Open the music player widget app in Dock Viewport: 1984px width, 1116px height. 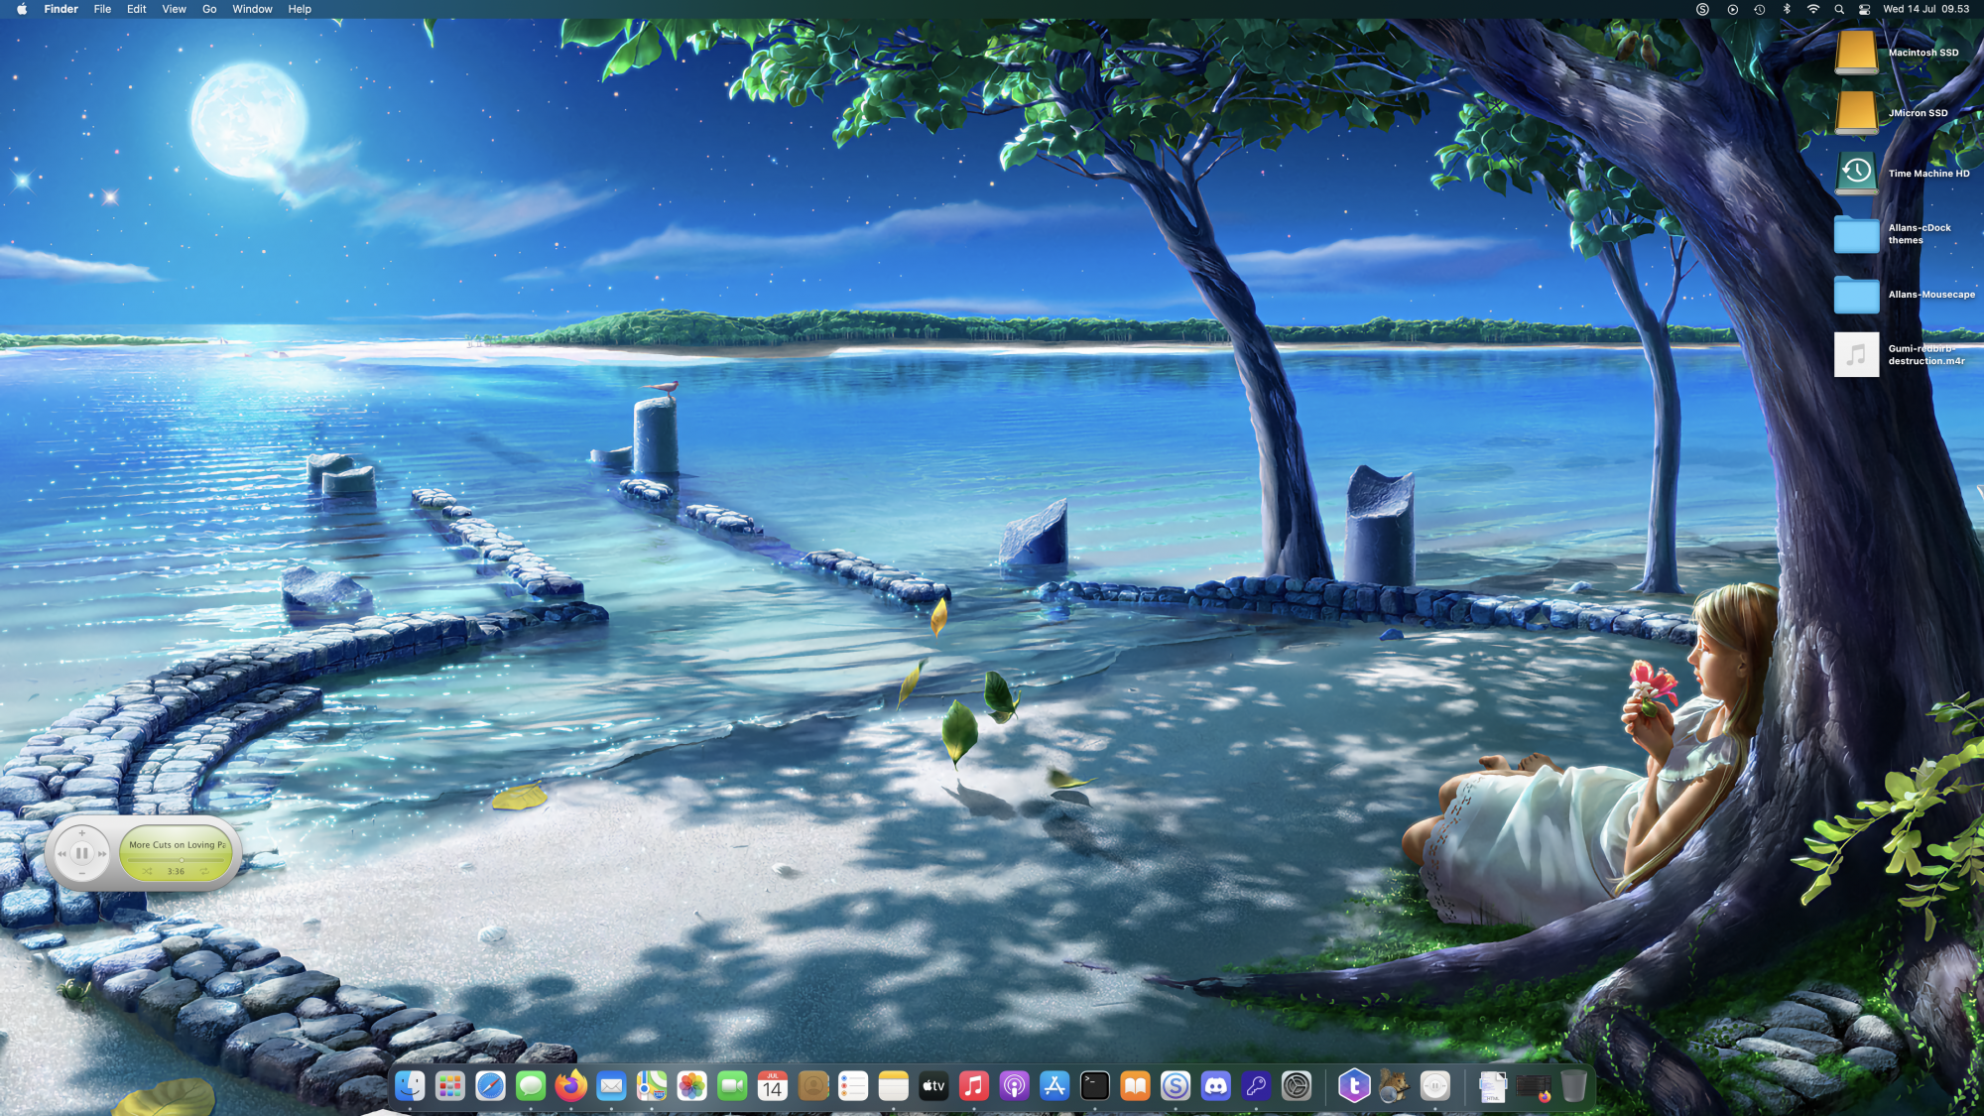1434,1086
